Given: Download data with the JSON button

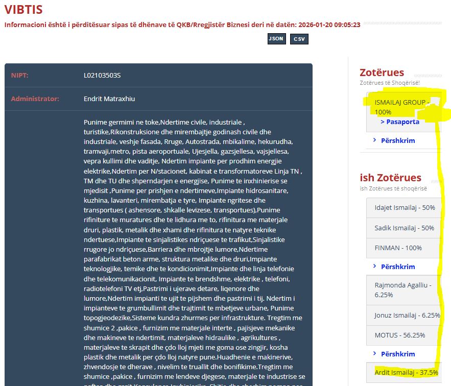Looking at the screenshot, I should [276, 39].
